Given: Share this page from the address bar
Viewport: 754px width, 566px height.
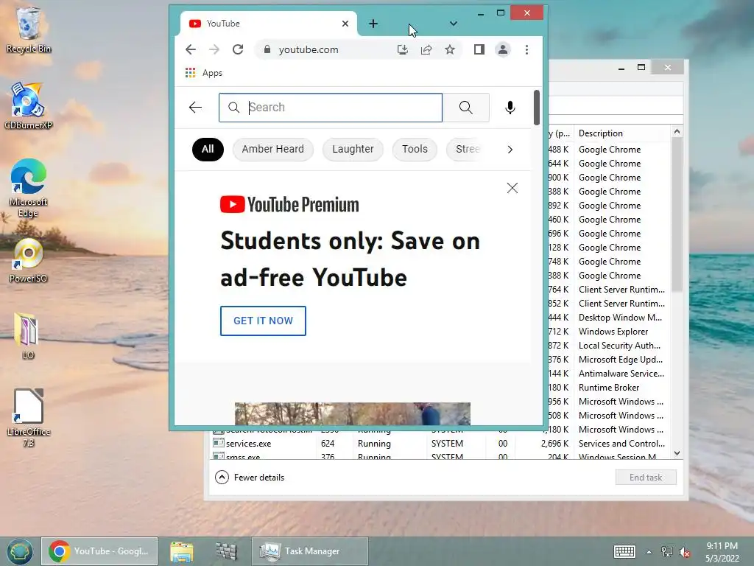Looking at the screenshot, I should (426, 49).
